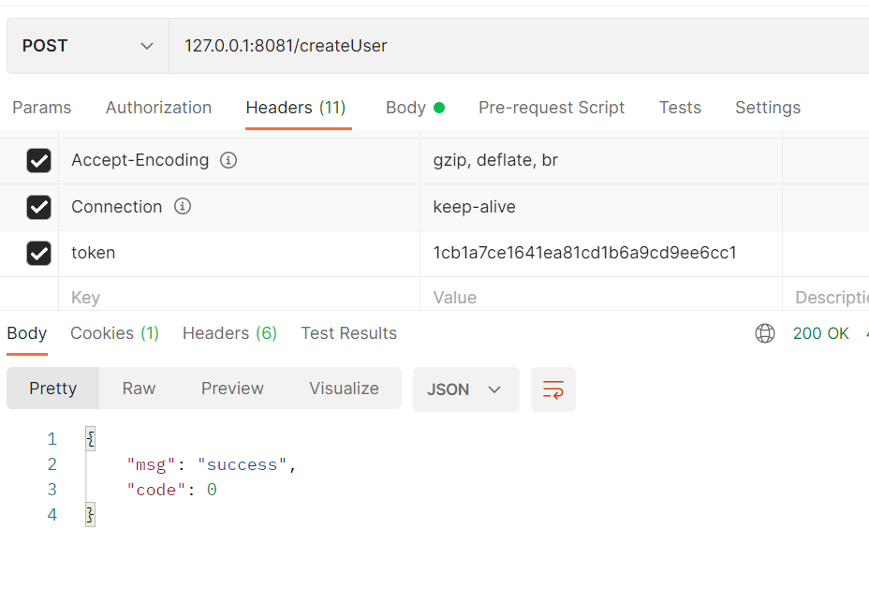The image size is (869, 602).
Task: Open the request Settings tab
Action: click(767, 108)
